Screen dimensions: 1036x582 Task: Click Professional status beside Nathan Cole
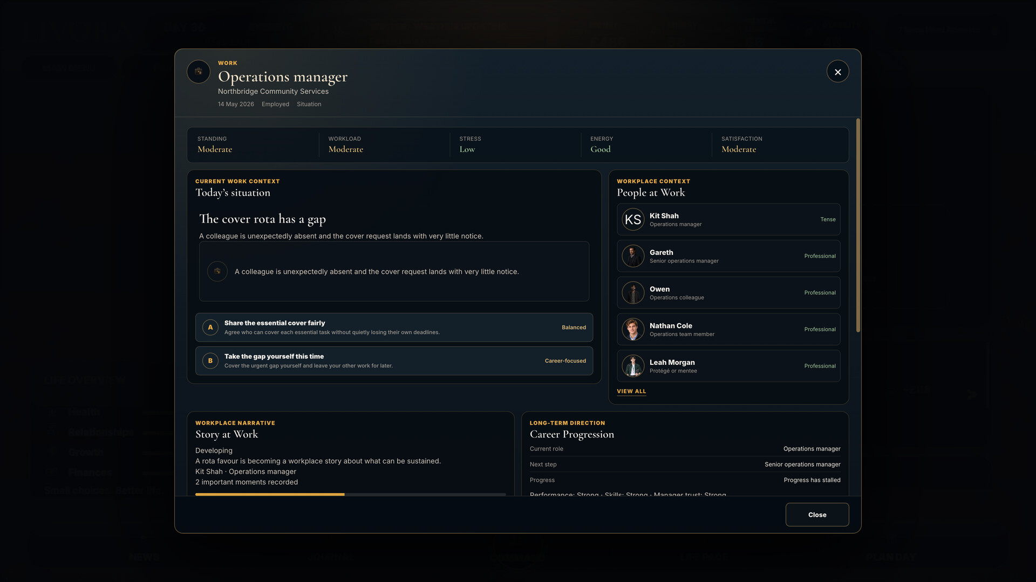(820, 329)
